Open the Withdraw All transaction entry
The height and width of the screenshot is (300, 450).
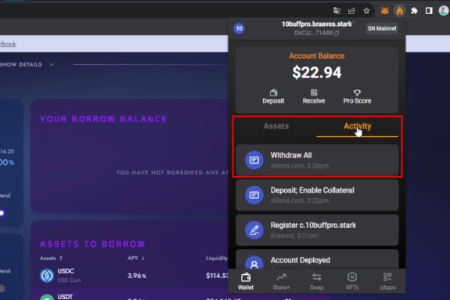317,160
